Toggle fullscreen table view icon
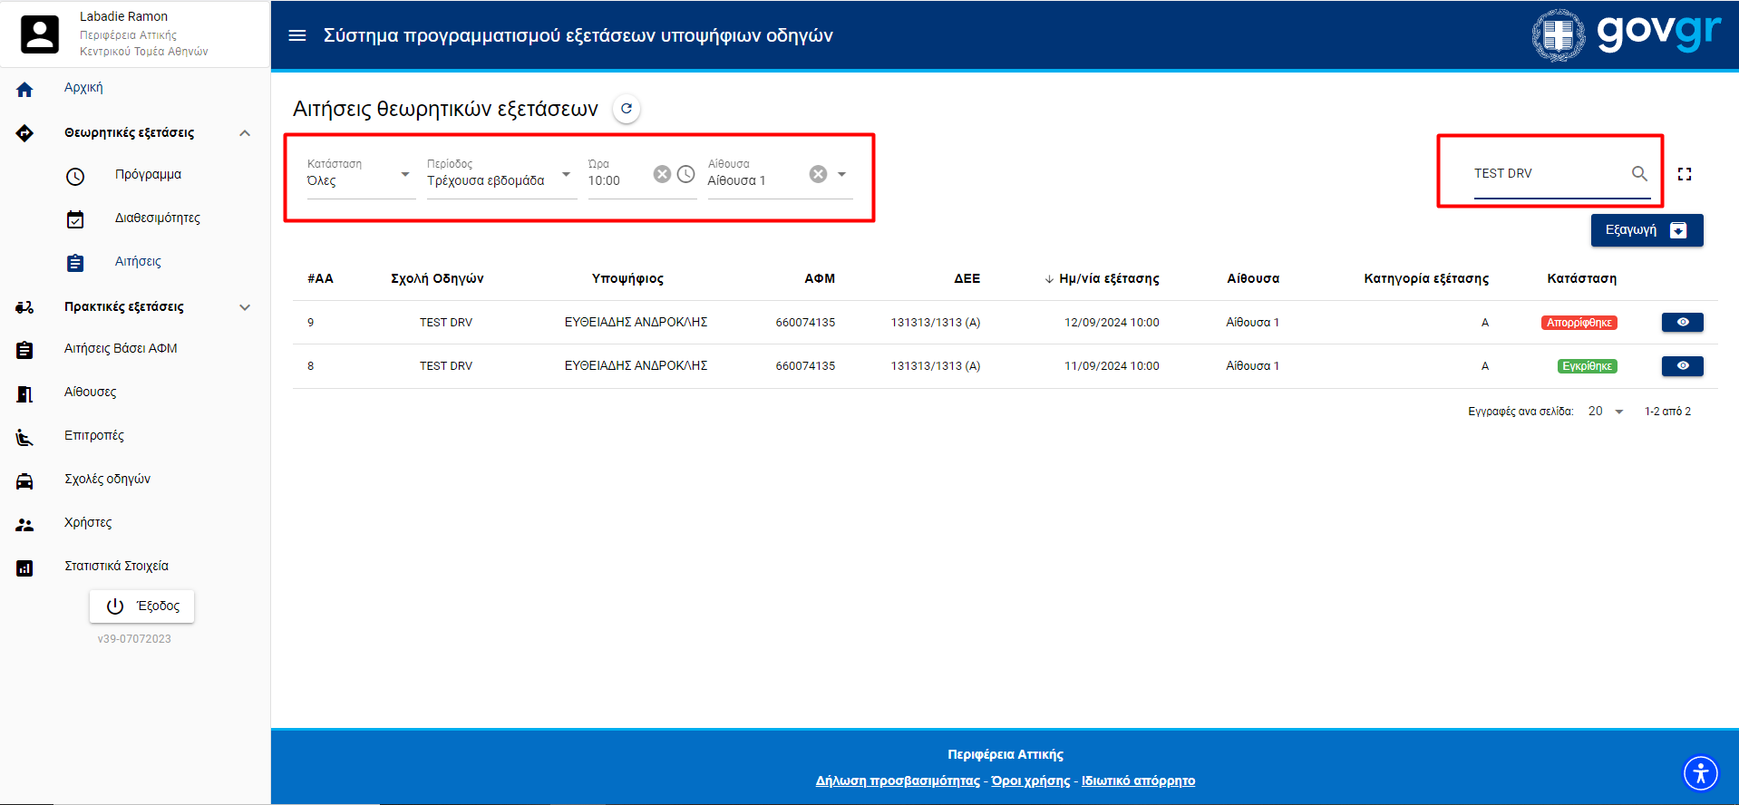The height and width of the screenshot is (805, 1739). (x=1685, y=174)
